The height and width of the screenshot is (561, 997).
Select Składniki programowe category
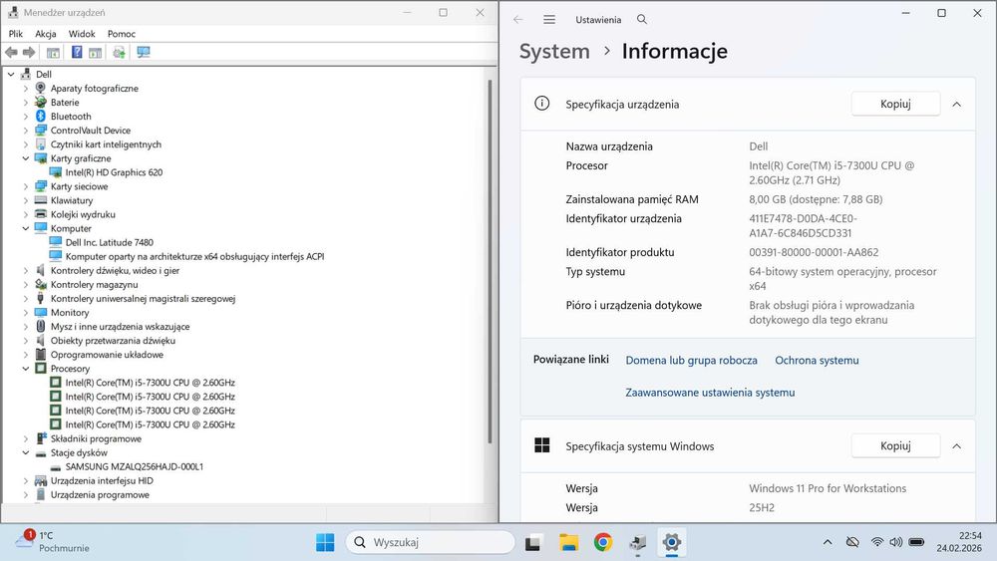click(x=96, y=438)
